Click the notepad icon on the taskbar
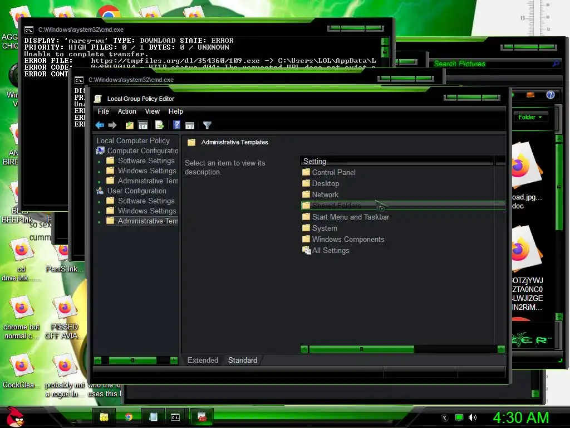570x428 pixels. coord(154,417)
